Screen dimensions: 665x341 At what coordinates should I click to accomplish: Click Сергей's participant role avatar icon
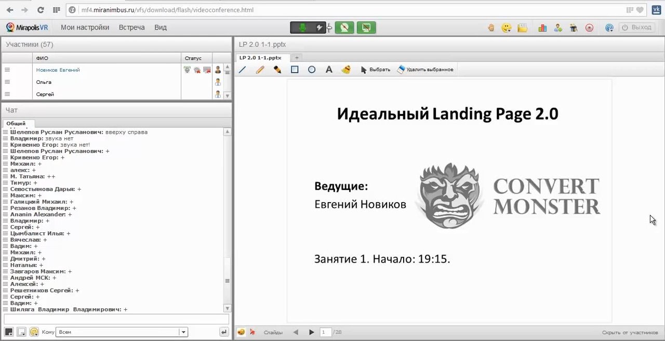click(218, 94)
